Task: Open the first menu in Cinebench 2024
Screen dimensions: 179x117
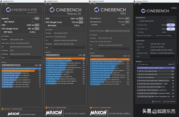Action: click(135, 4)
